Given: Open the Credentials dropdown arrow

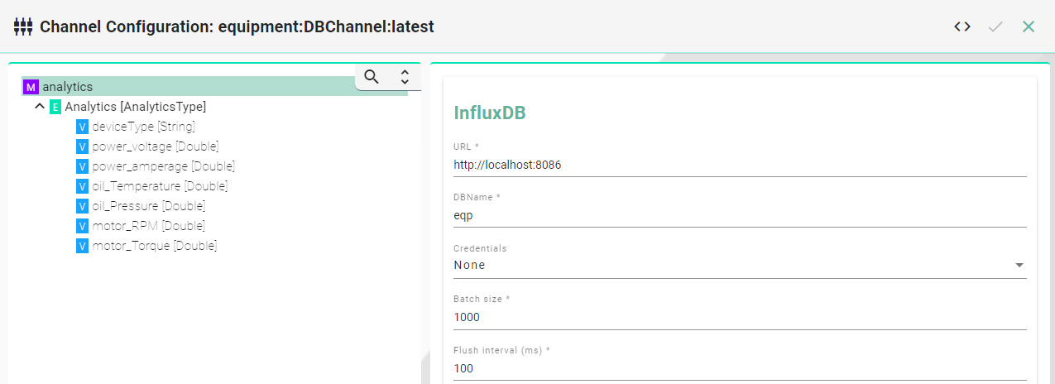Looking at the screenshot, I should click(x=1019, y=266).
